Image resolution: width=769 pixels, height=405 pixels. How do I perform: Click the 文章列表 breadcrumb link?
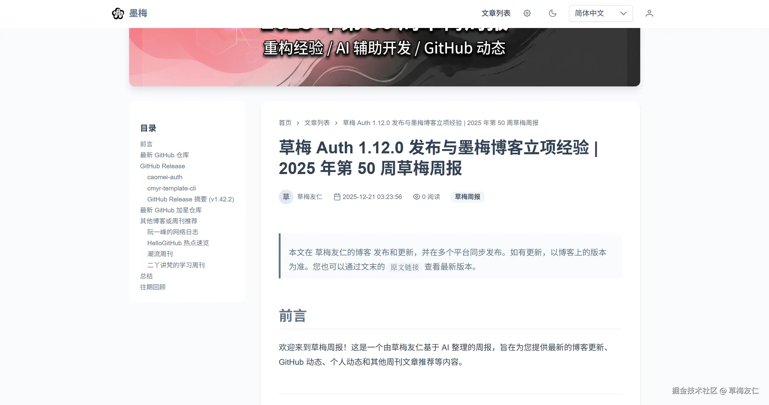pyautogui.click(x=317, y=123)
